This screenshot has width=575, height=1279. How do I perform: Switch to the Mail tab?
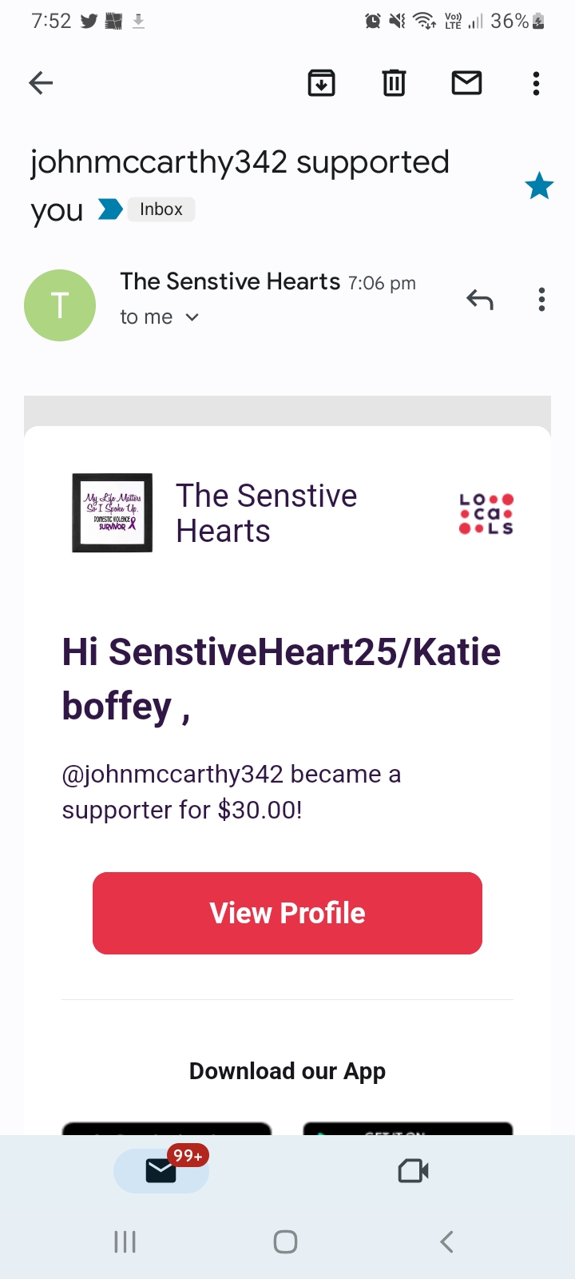click(x=161, y=1170)
